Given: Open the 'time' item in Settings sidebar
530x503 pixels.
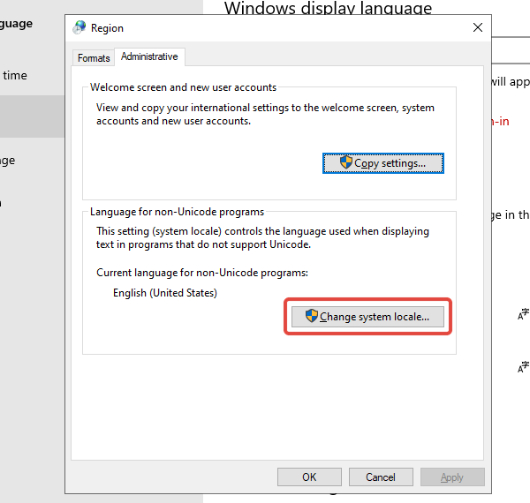Looking at the screenshot, I should coord(15,75).
